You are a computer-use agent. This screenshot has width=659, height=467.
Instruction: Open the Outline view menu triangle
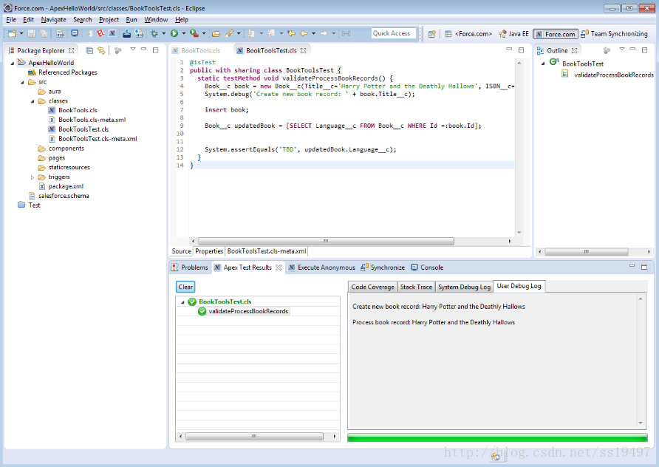click(x=621, y=50)
